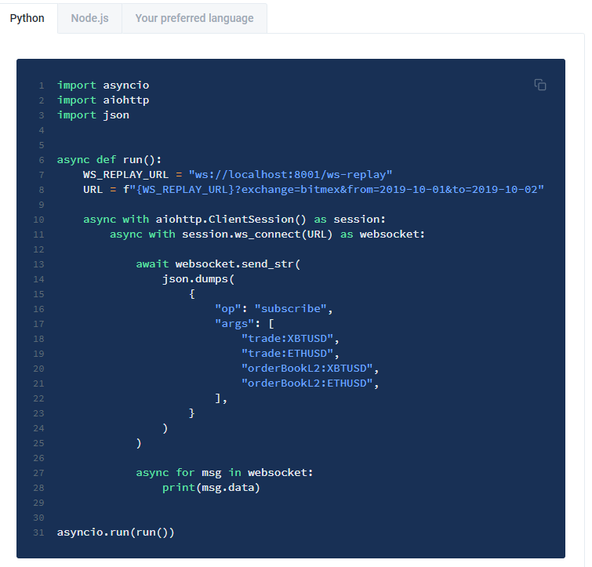Switch to the Node.js tab
Image resolution: width=592 pixels, height=567 pixels.
click(90, 18)
